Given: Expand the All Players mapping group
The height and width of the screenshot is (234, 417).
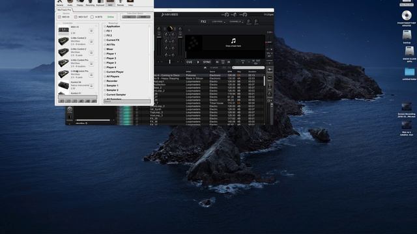Looking at the screenshot, I should point(105,77).
